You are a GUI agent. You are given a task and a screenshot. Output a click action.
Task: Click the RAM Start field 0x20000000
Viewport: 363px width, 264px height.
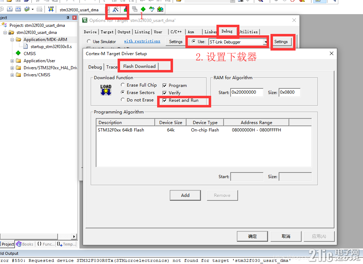[247, 92]
